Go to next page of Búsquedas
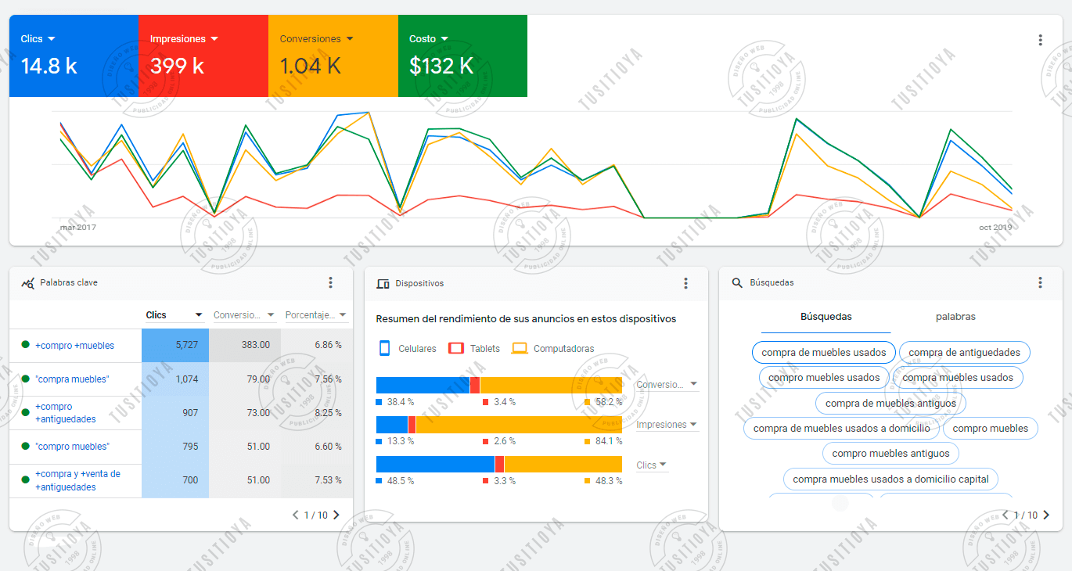Viewport: 1072px width, 571px height. 1046,515
